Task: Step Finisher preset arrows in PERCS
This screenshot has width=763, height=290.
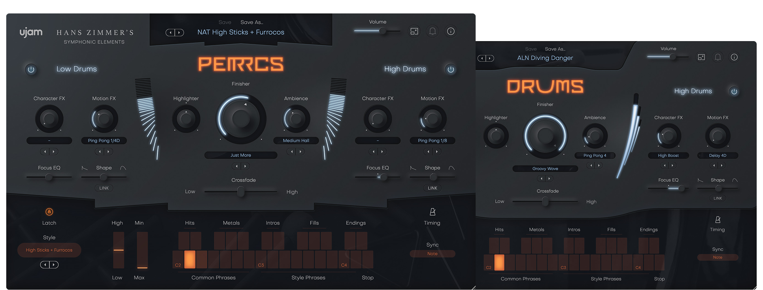Action: click(x=241, y=166)
